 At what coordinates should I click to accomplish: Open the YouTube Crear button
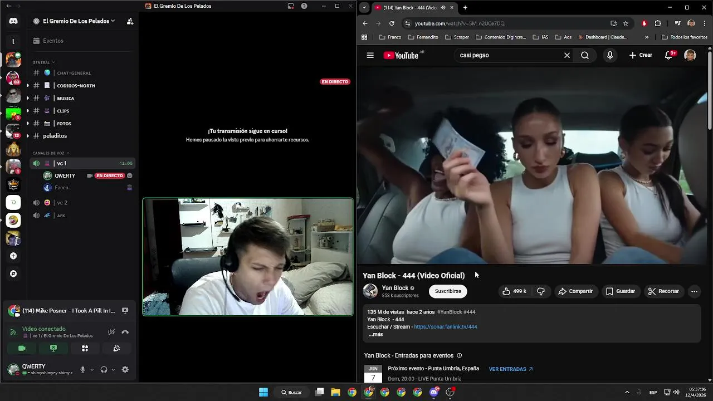click(x=641, y=55)
